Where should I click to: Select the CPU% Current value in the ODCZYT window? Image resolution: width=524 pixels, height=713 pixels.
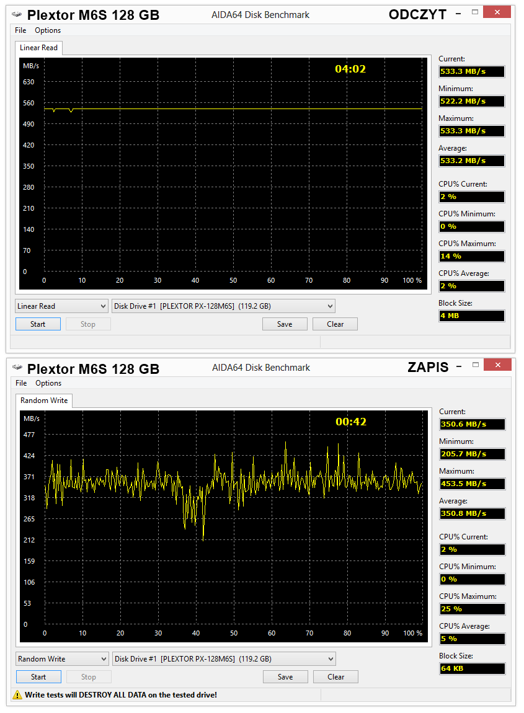pyautogui.click(x=472, y=197)
